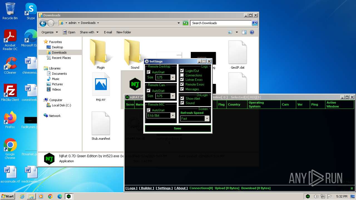Toggle the Remote Errors checkbox

[182, 84]
